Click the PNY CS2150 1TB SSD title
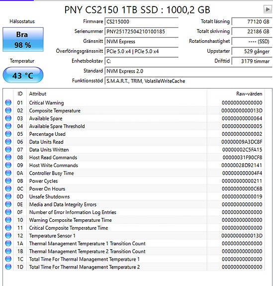This screenshot has width=273, height=286. pos(137,9)
